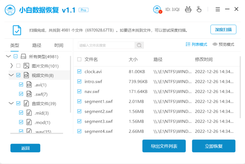Switch to preview mode eye icon

pos(215,44)
